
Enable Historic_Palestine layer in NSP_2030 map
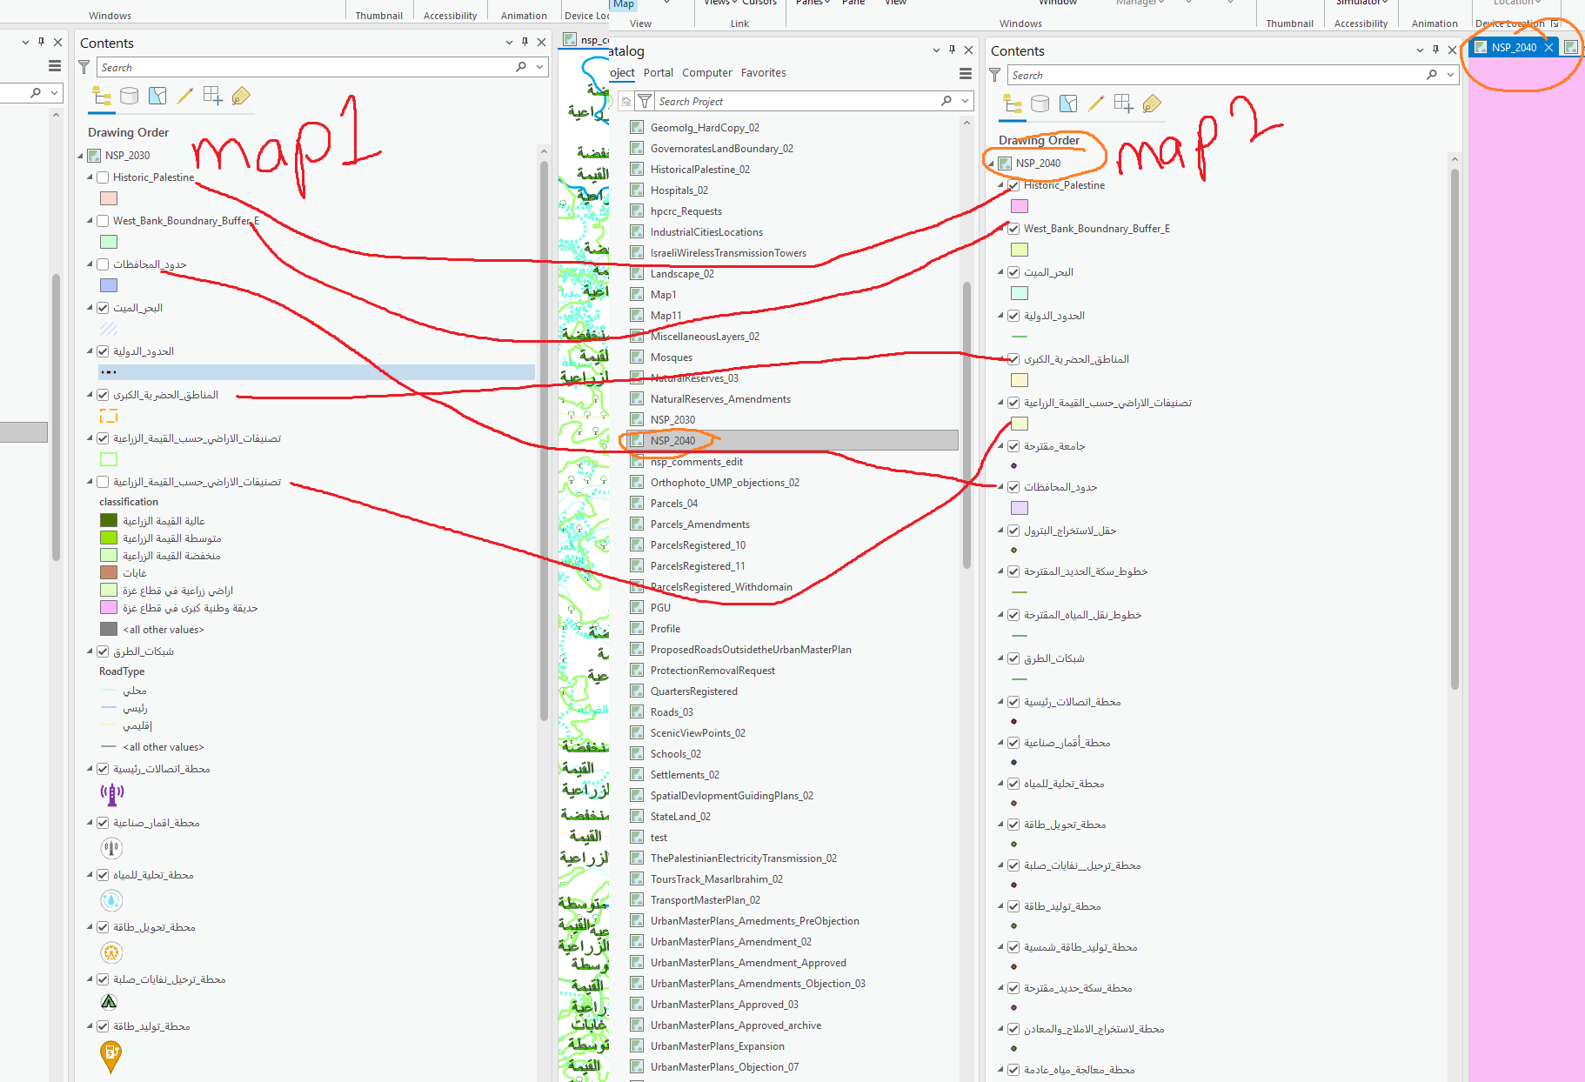103,177
